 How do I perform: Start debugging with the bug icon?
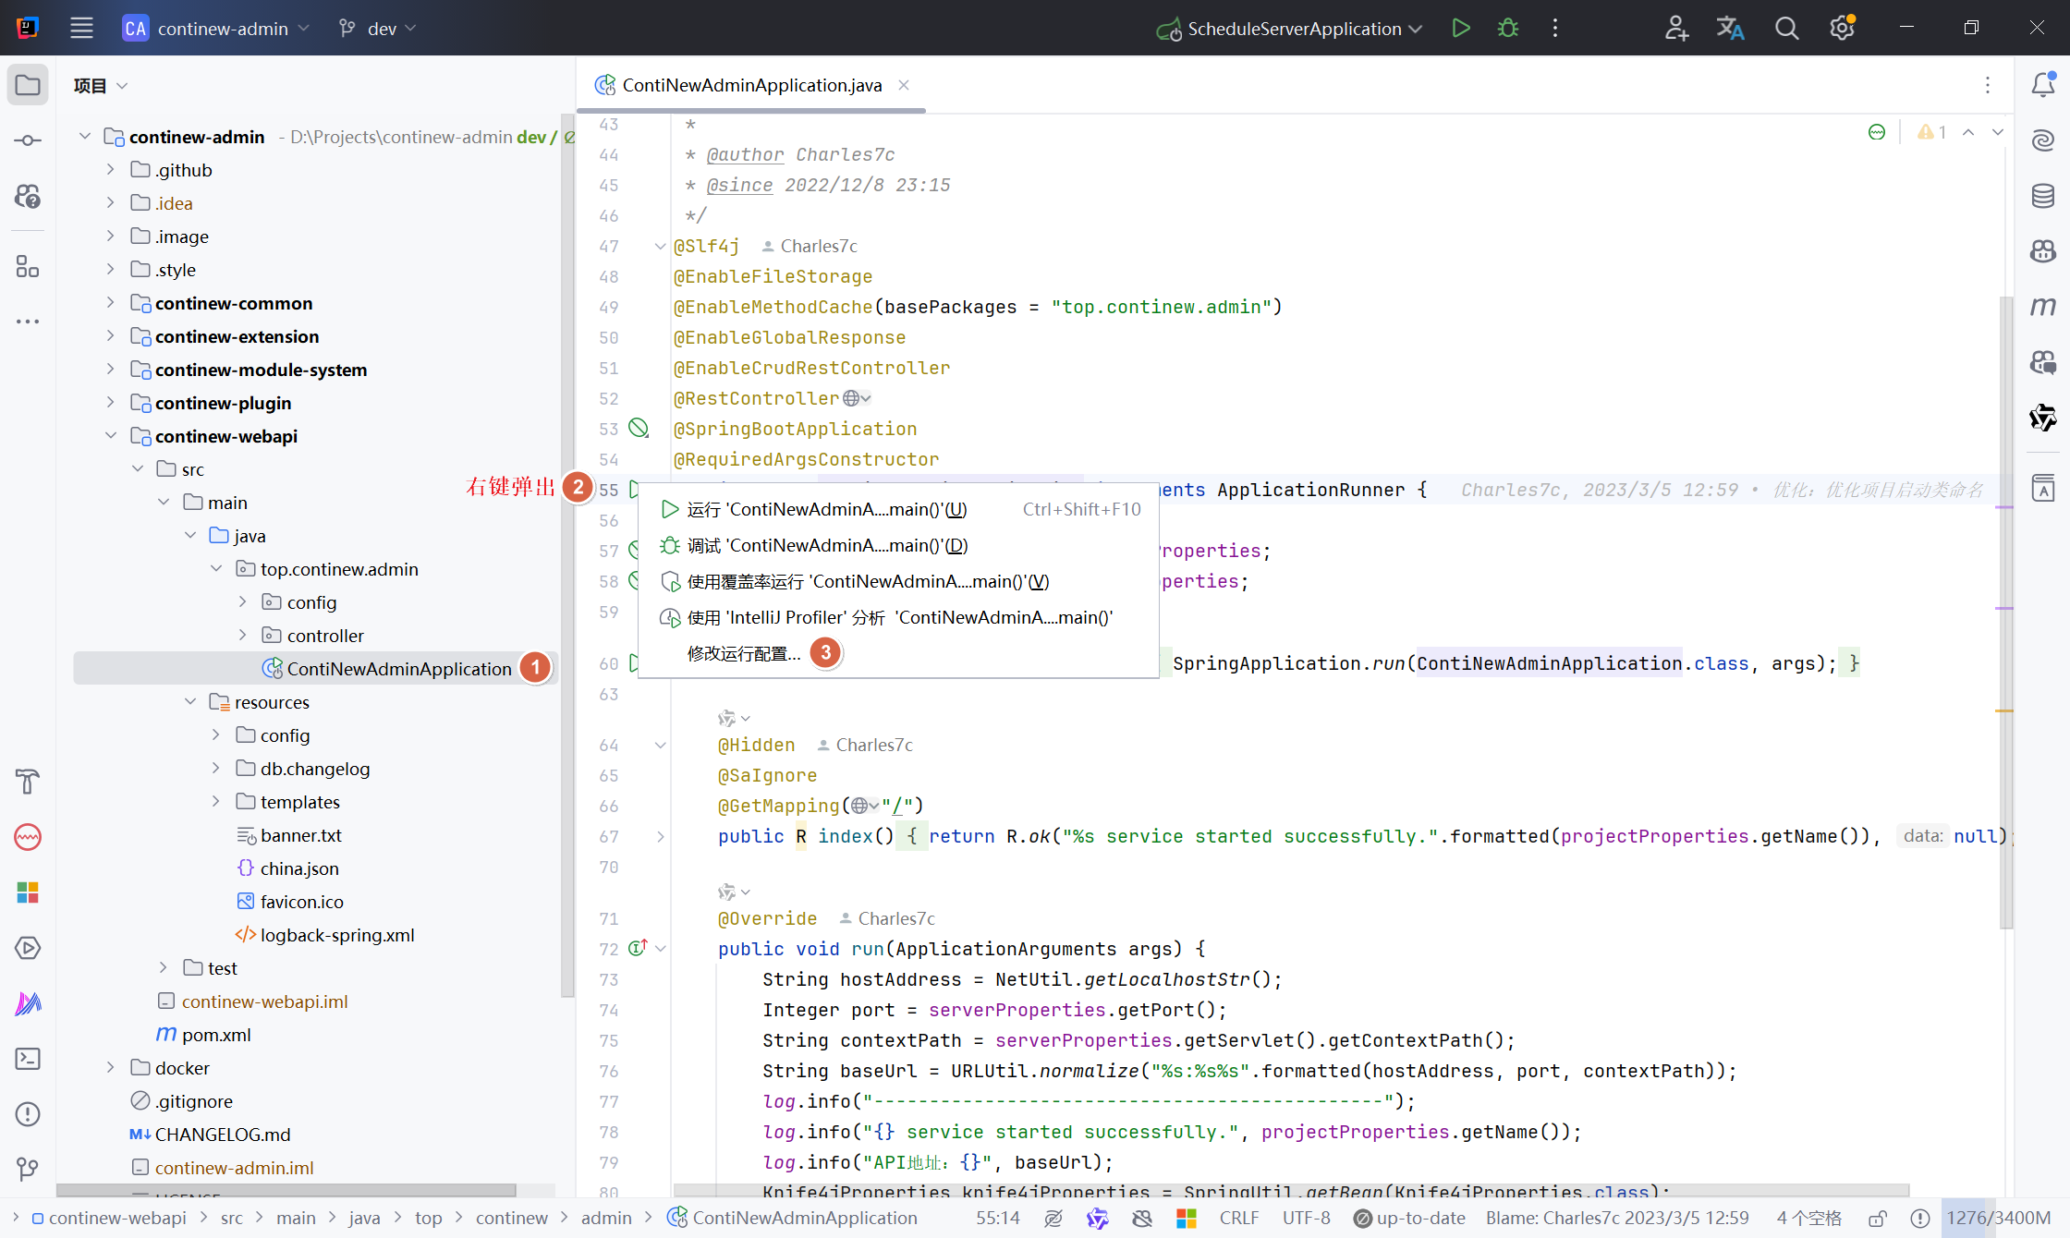click(1508, 28)
